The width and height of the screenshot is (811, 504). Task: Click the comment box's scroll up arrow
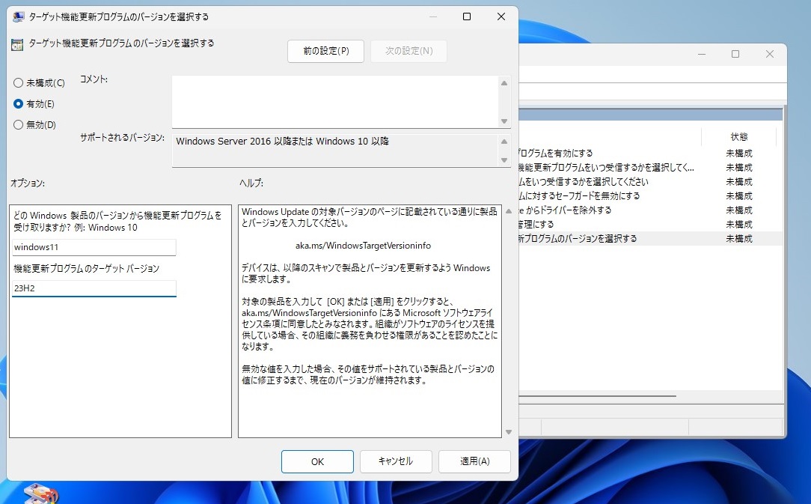point(504,84)
